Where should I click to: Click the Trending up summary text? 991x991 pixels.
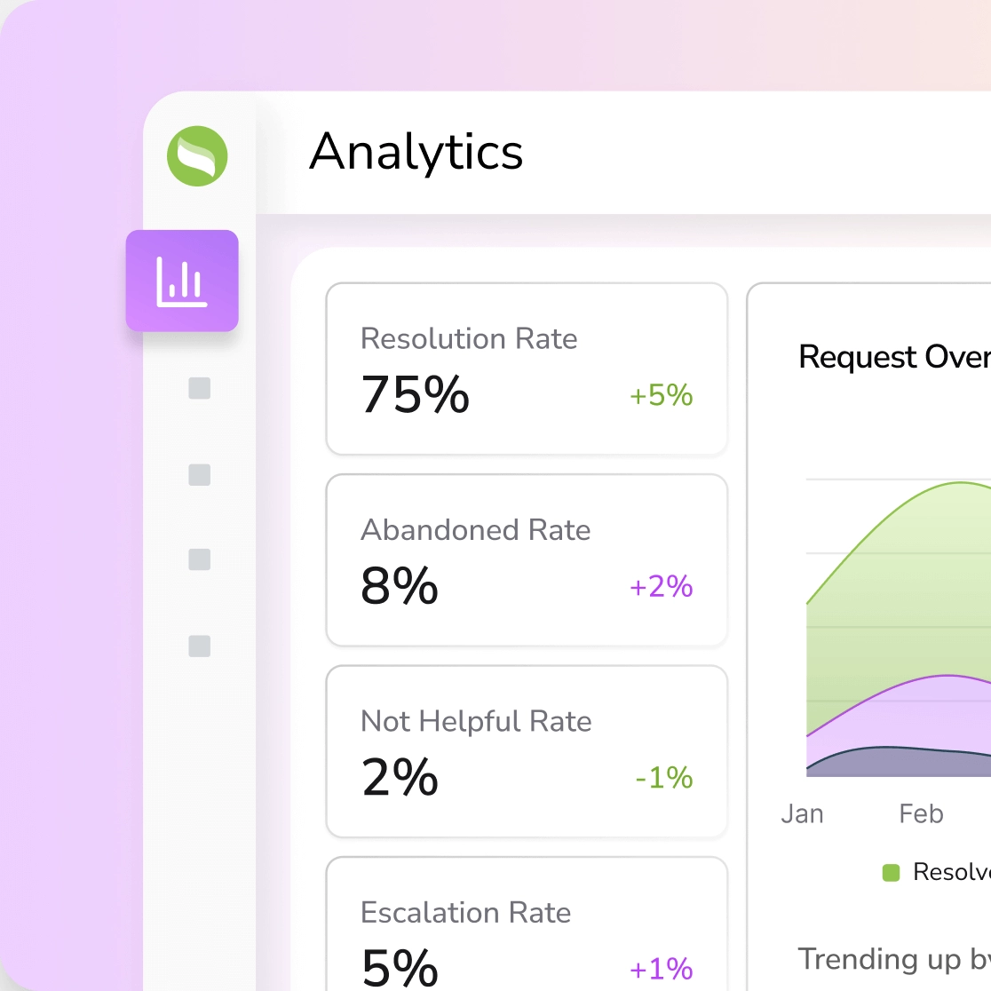(892, 959)
